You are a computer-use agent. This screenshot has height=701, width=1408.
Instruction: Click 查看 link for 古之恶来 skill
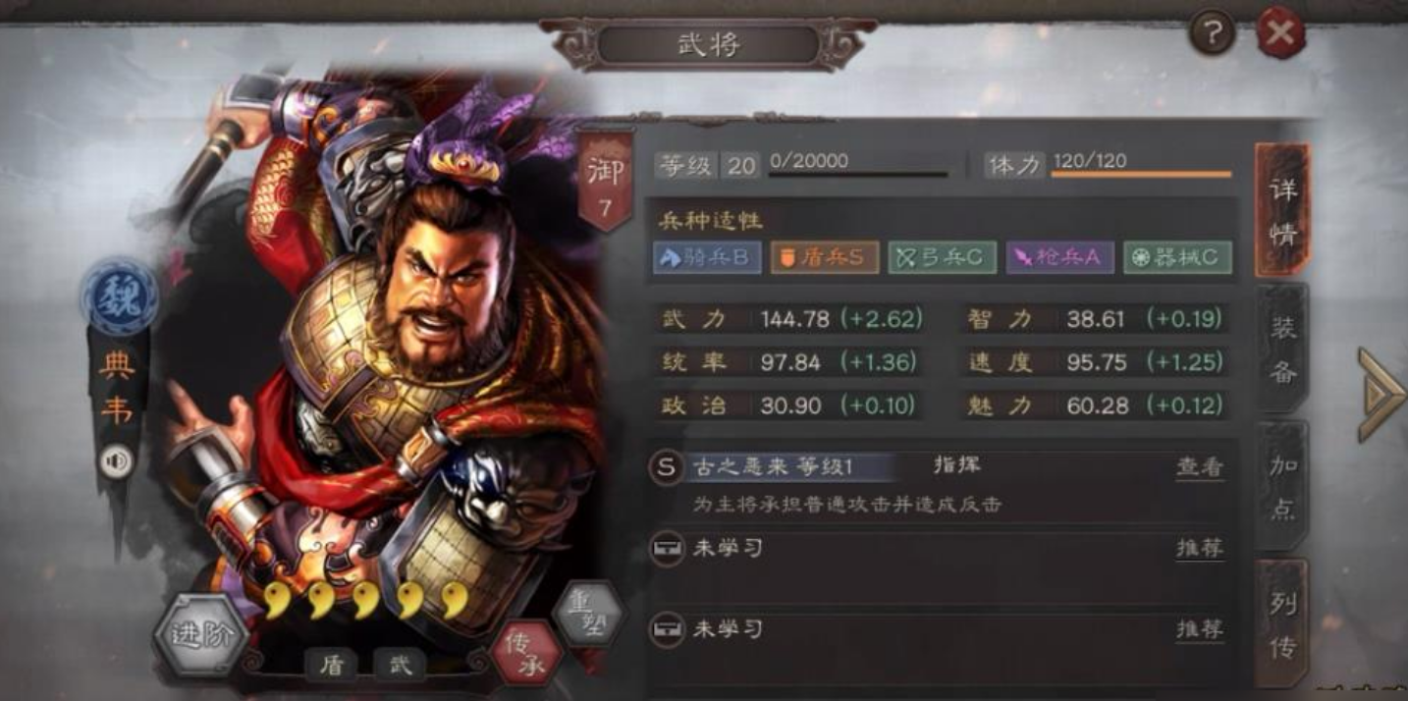coord(1200,467)
